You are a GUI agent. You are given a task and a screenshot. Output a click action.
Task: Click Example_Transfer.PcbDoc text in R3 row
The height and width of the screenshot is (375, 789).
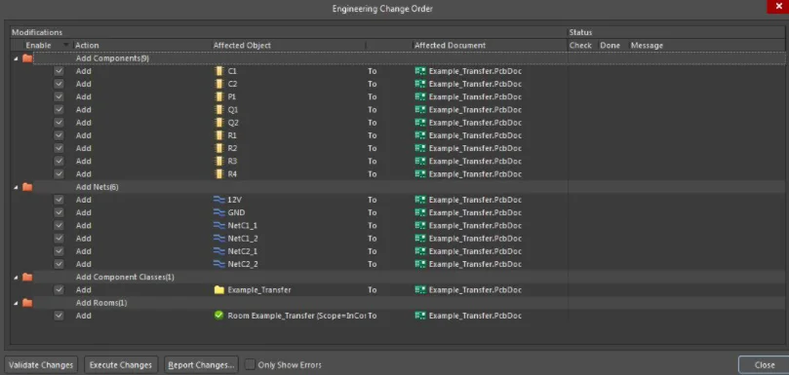(475, 162)
